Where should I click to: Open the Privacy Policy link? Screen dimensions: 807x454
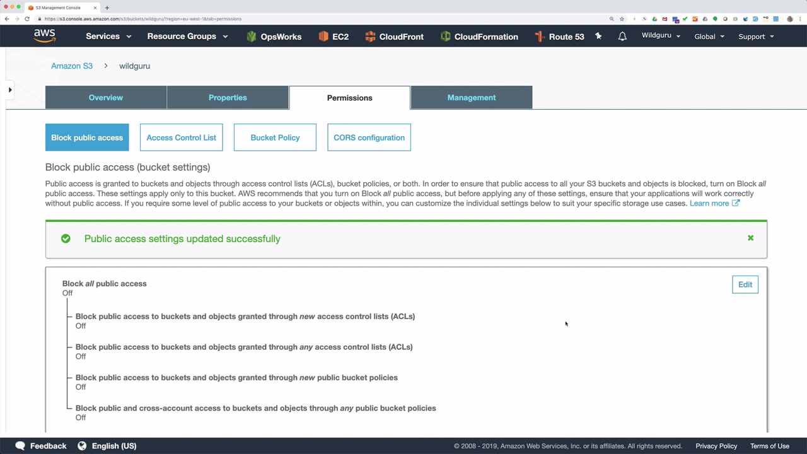click(716, 446)
